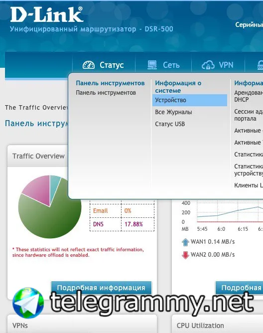Click the DNS 17.88% value
Screen dimensions: 263x333
pyautogui.click(x=133, y=224)
